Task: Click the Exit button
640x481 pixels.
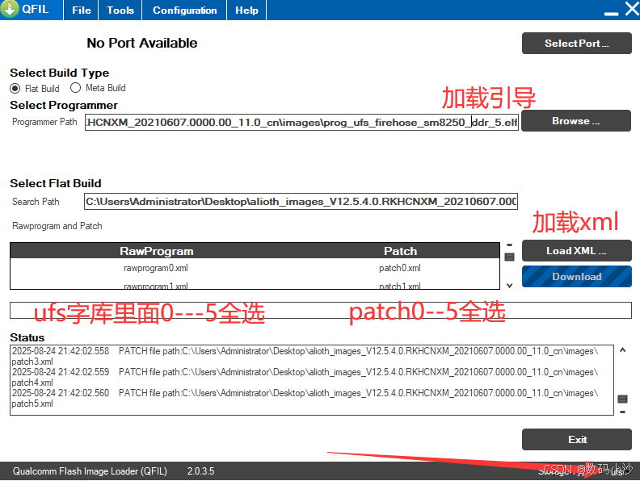Action: pos(576,439)
